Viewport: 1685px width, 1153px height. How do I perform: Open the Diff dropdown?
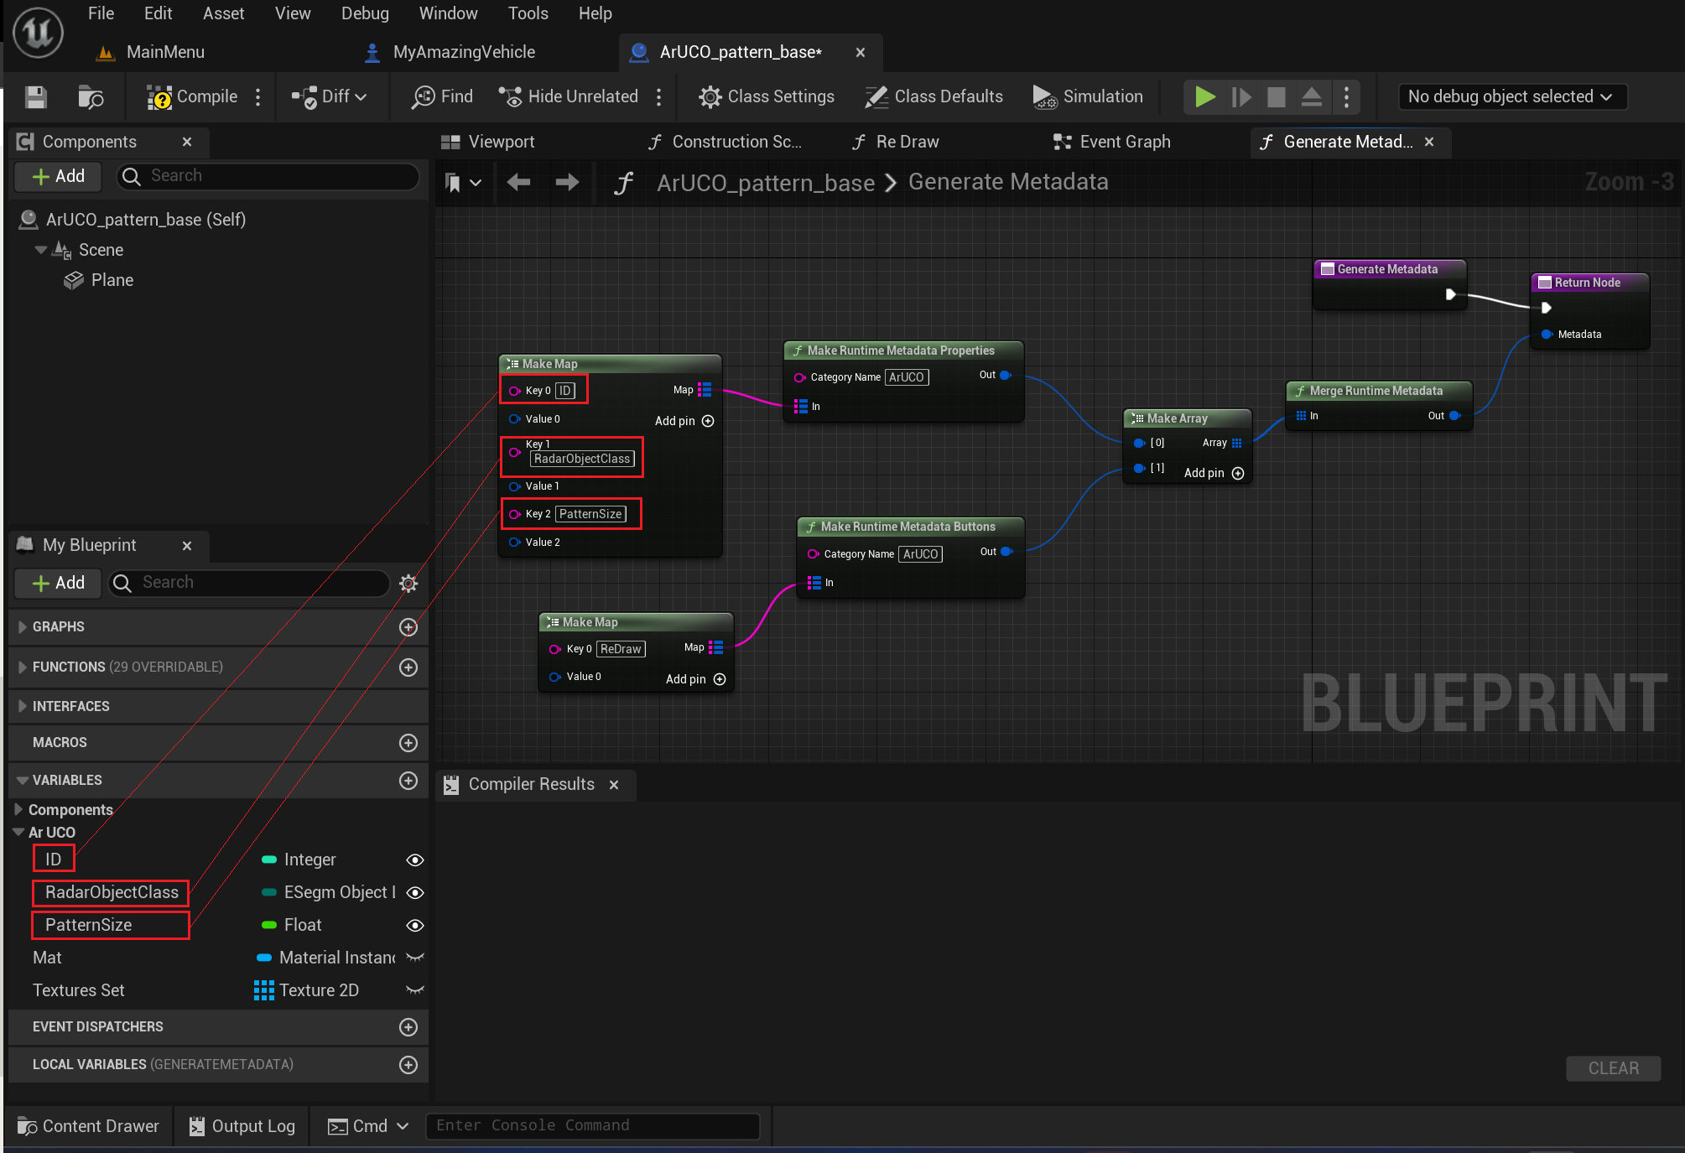tap(329, 97)
